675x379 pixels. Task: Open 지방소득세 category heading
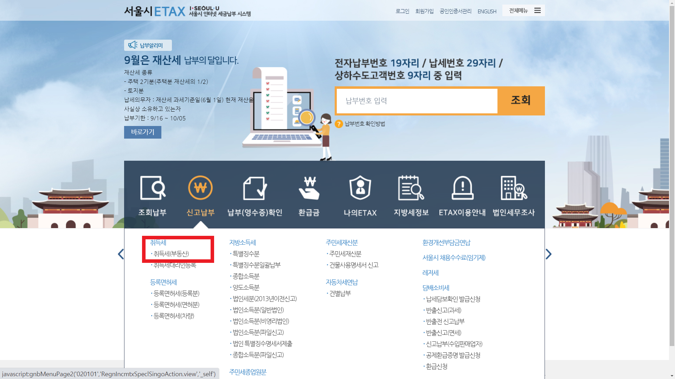pyautogui.click(x=243, y=242)
